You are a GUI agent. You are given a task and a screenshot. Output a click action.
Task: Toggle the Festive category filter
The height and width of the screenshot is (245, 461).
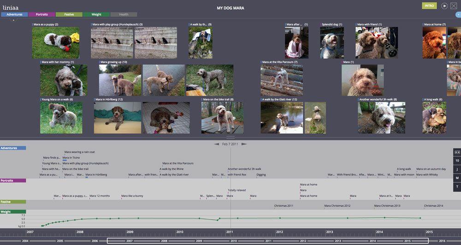point(69,14)
